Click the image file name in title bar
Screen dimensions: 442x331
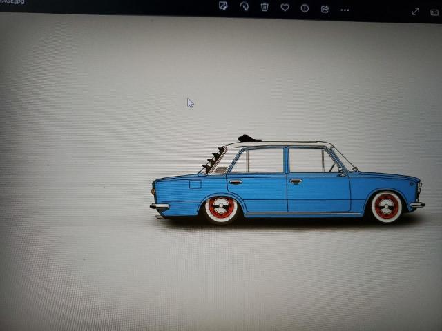pyautogui.click(x=14, y=2)
